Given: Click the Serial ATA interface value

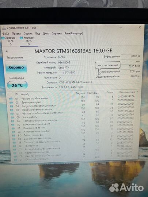Looking at the screenshot, I should pos(64,67).
